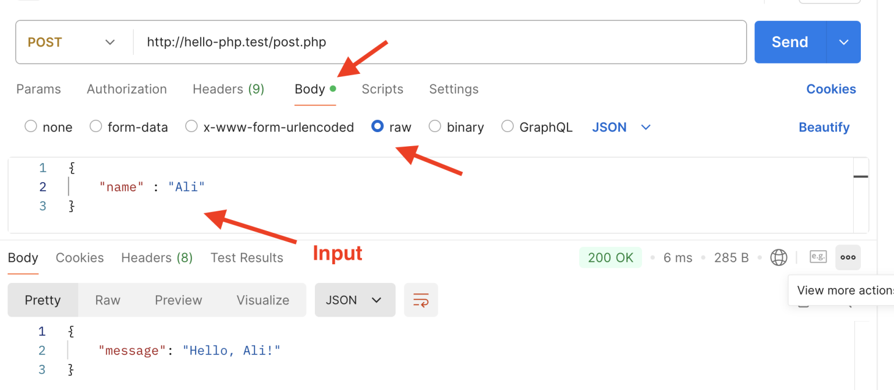Select the none body radio option

(x=31, y=126)
